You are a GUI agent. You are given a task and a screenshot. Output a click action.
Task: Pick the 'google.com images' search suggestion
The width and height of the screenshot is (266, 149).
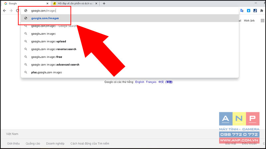click(x=130, y=34)
